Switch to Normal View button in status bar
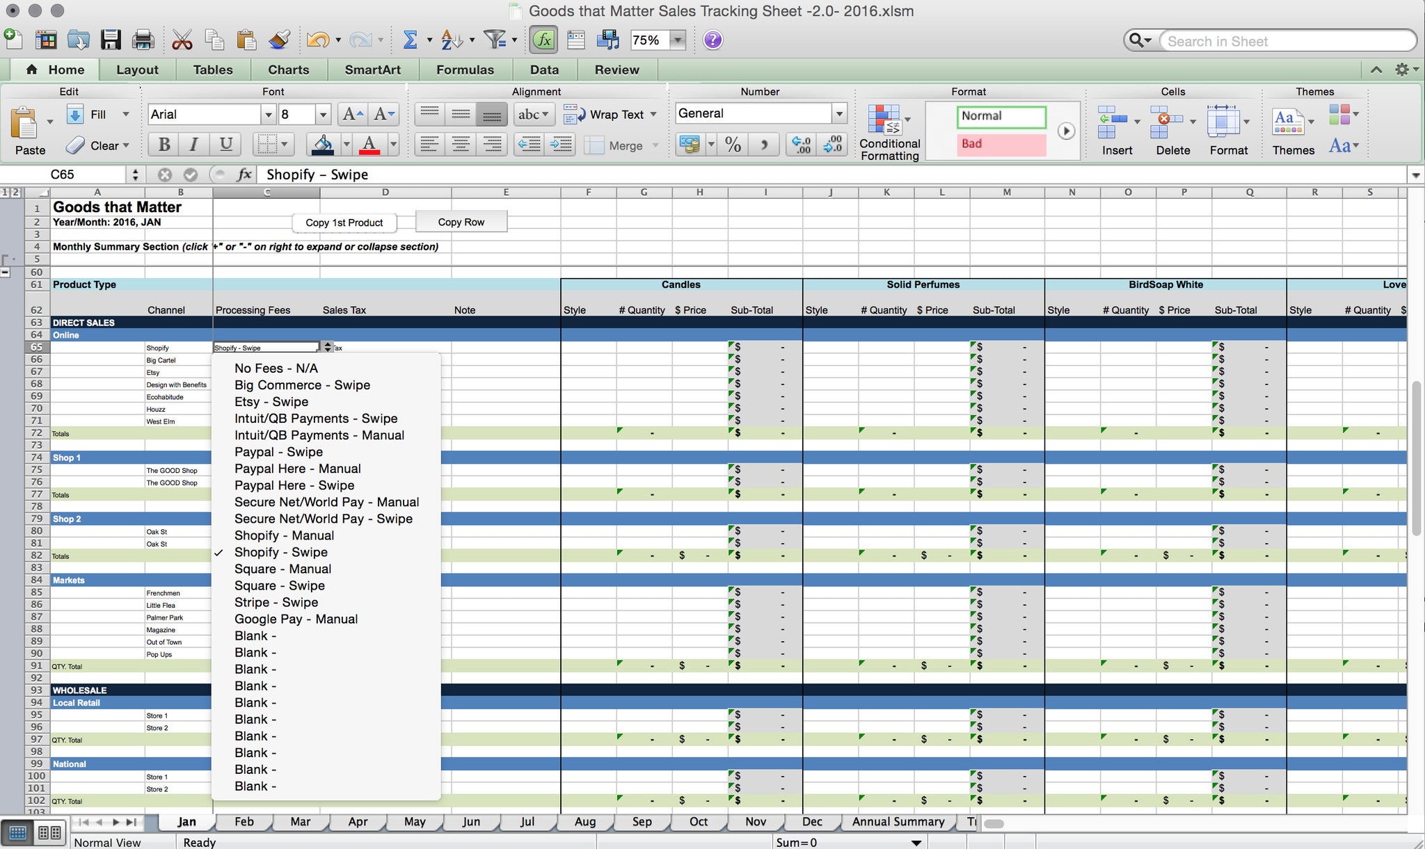This screenshot has width=1425, height=849. click(17, 832)
